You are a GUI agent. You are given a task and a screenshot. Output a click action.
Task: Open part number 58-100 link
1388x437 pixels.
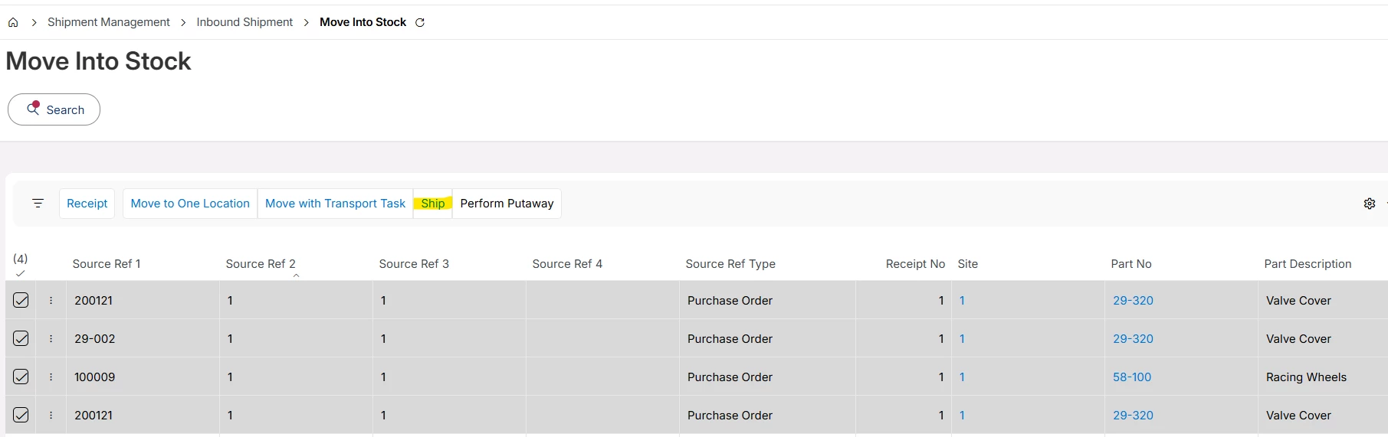pyautogui.click(x=1132, y=377)
